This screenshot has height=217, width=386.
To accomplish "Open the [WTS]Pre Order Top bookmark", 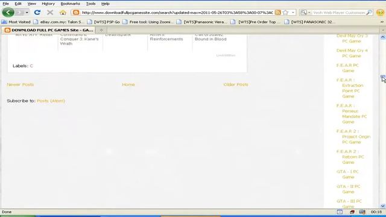I will coord(256,22).
